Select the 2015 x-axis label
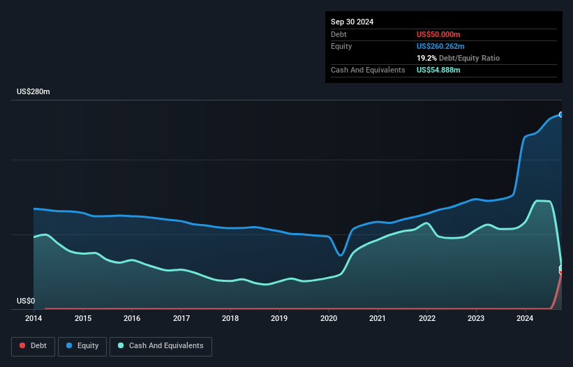 83,318
